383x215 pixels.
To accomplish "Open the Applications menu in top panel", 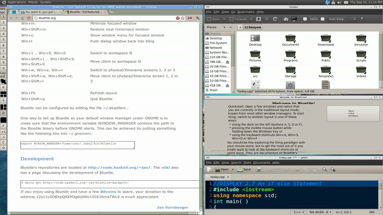I will [x=17, y=2].
